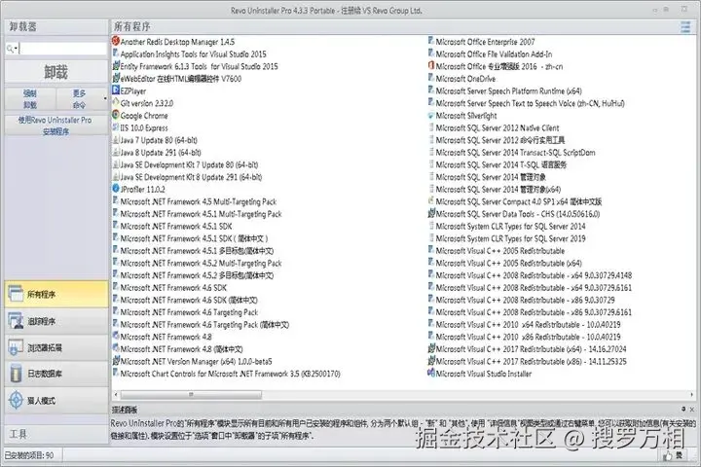Select Microsoft .NET Framework 4.6 SDK entry
The width and height of the screenshot is (701, 467).
point(173,287)
